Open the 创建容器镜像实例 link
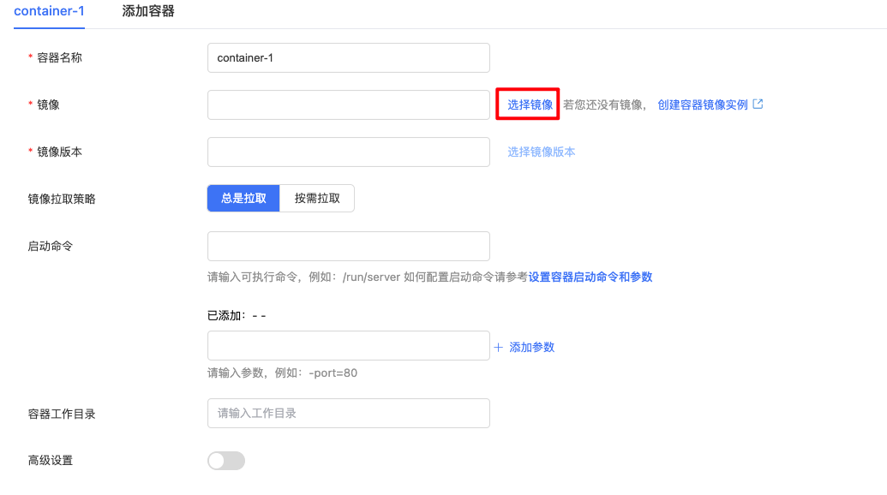This screenshot has height=495, width=887. [703, 104]
